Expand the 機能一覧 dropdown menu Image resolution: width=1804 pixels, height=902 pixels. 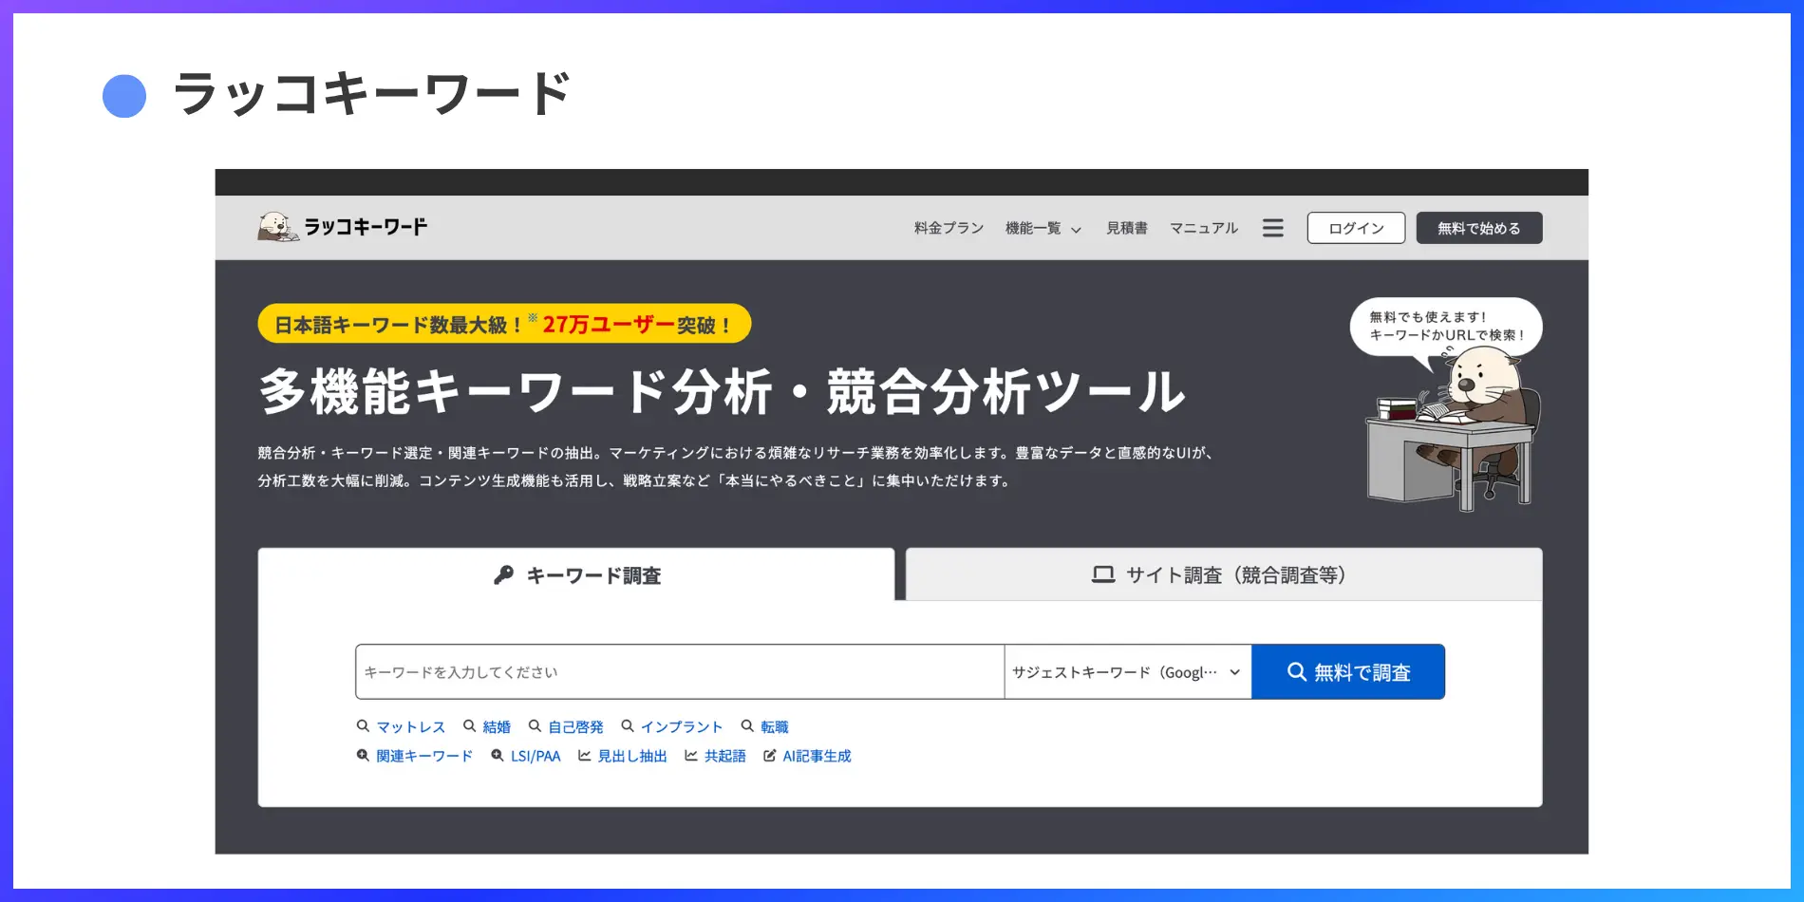pyautogui.click(x=1043, y=228)
